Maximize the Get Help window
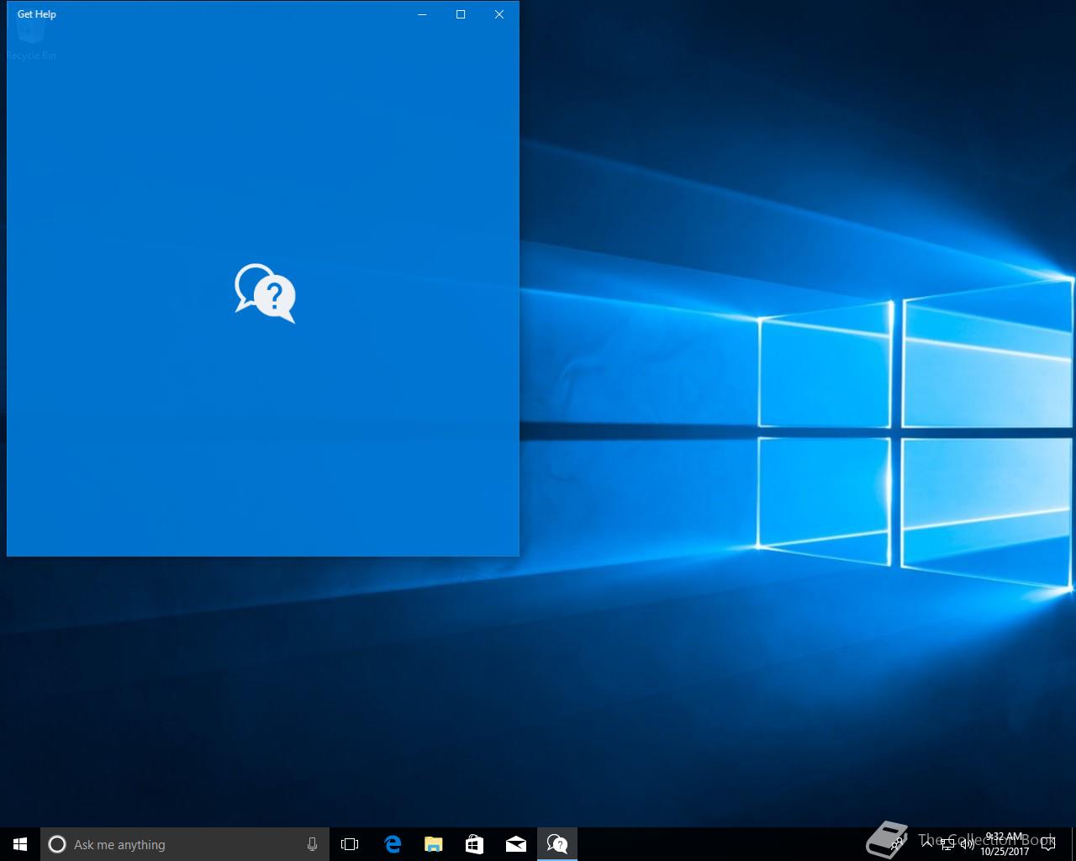Image resolution: width=1076 pixels, height=861 pixels. (x=461, y=14)
